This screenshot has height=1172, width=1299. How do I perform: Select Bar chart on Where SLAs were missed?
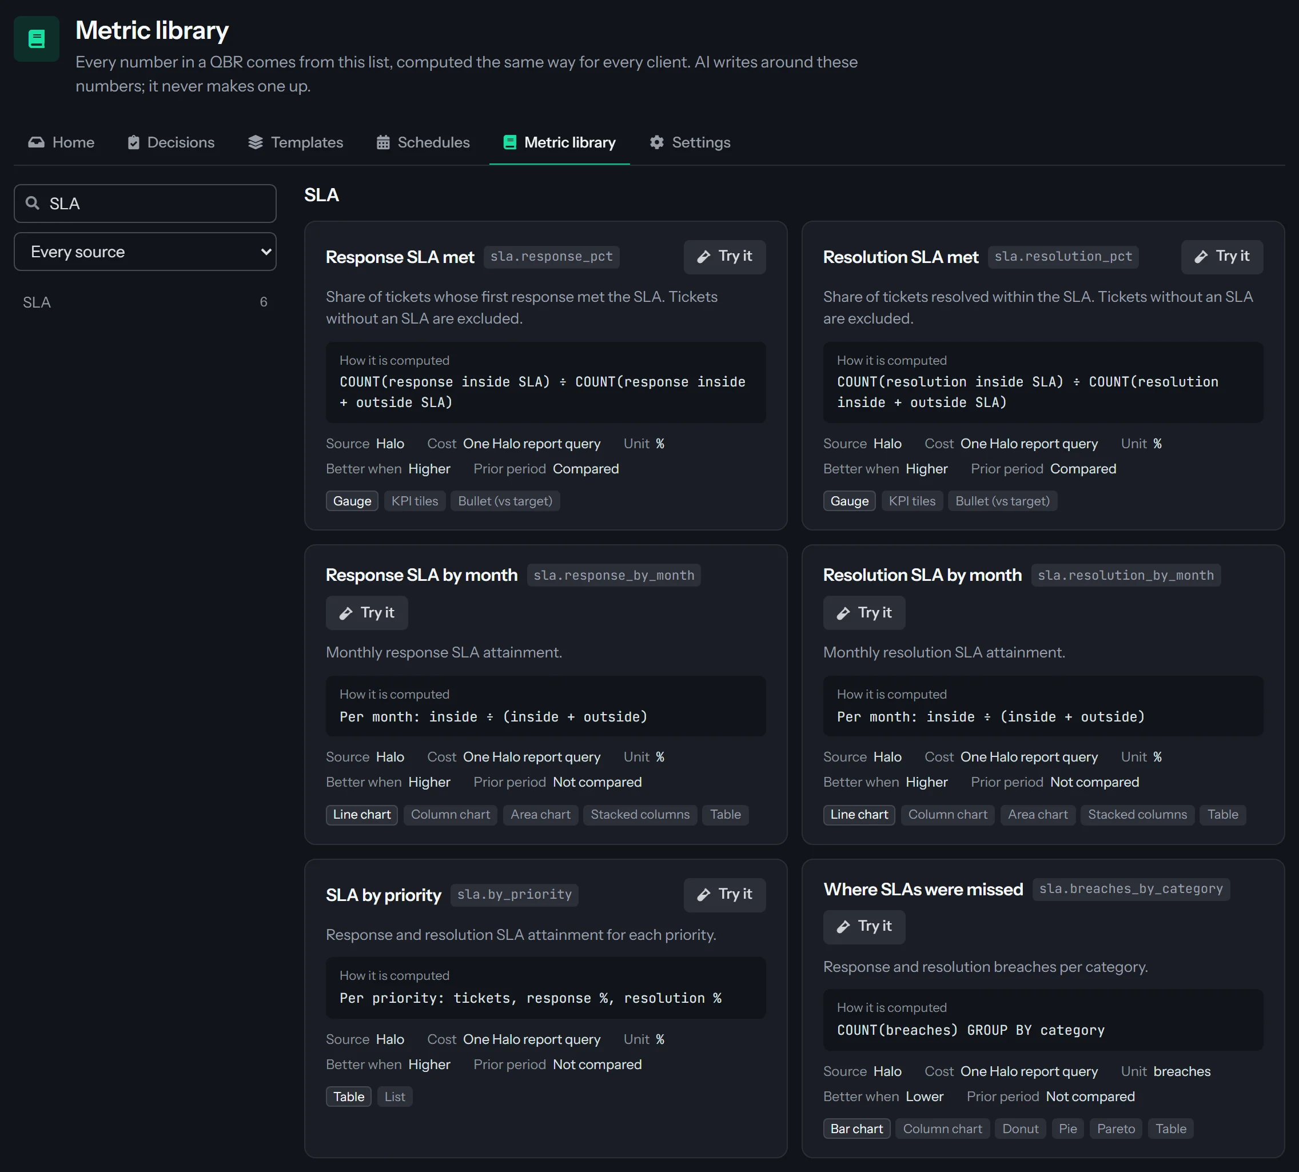(x=856, y=1129)
